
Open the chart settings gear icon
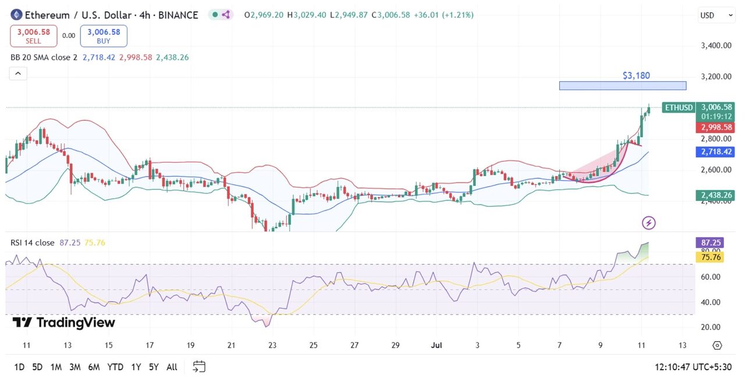click(x=717, y=345)
